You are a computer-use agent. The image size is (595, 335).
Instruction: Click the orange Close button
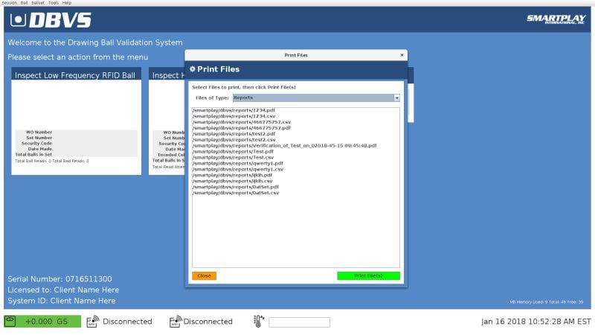click(x=204, y=275)
